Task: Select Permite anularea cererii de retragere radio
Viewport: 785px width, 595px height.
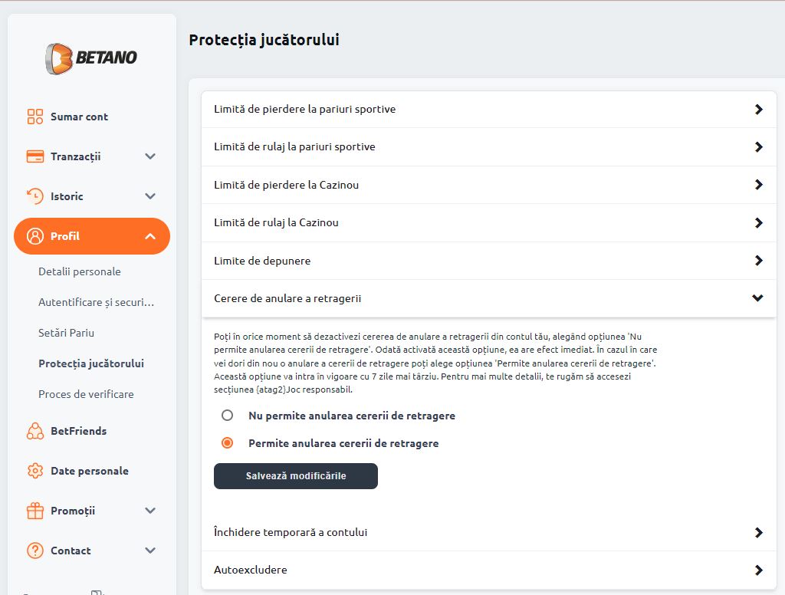Action: coord(227,442)
